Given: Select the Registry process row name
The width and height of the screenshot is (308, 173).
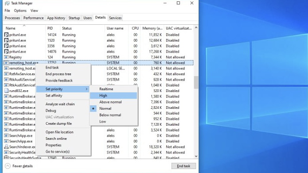Looking at the screenshot, I should [x=16, y=57].
